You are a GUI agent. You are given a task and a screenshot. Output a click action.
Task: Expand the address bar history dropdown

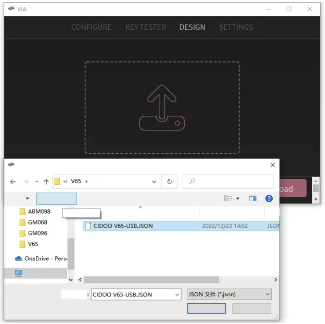pos(154,182)
